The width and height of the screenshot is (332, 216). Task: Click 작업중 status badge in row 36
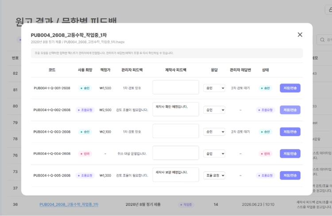(186, 204)
